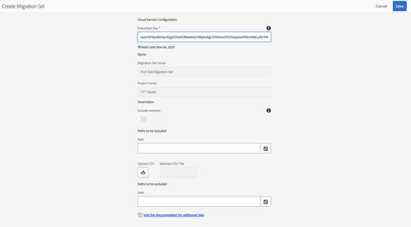Save the migration set
The width and height of the screenshot is (411, 227).
399,6
